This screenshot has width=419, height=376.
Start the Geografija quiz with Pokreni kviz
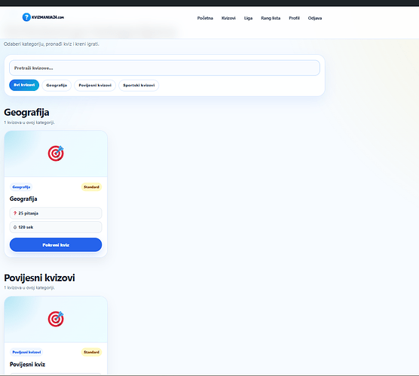coord(56,245)
